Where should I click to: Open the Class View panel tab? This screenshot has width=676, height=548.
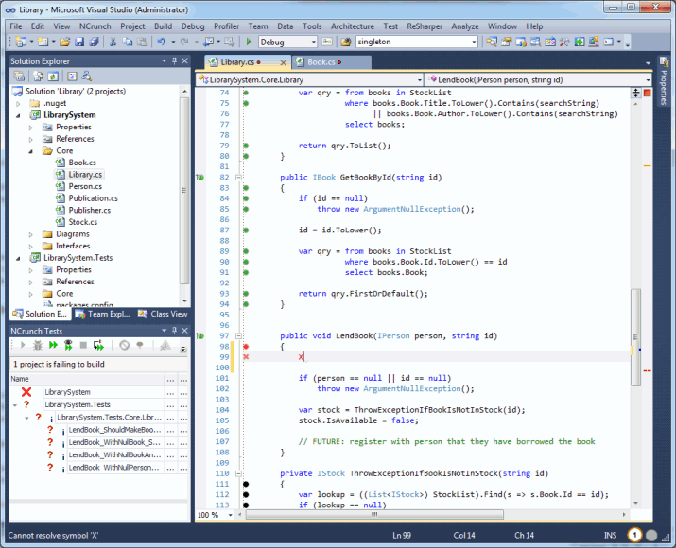pyautogui.click(x=166, y=314)
